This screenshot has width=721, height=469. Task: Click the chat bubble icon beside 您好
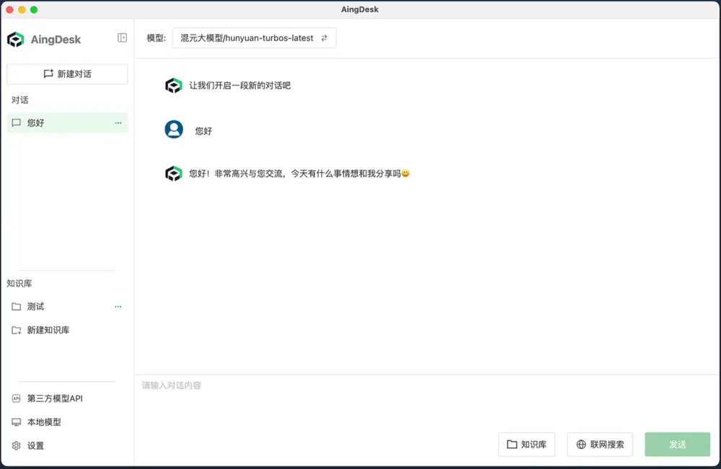click(17, 123)
